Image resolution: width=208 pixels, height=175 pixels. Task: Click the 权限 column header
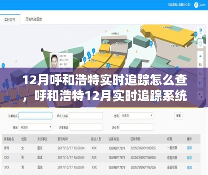170,139
